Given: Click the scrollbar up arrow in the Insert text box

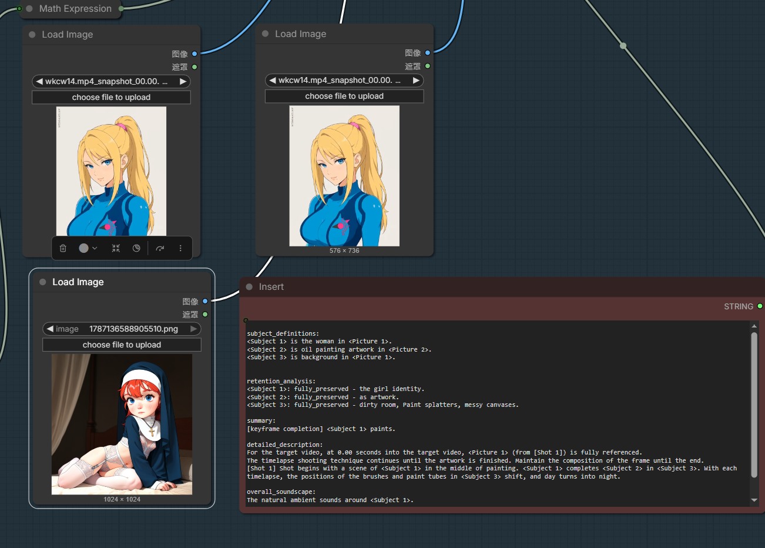Looking at the screenshot, I should [754, 326].
